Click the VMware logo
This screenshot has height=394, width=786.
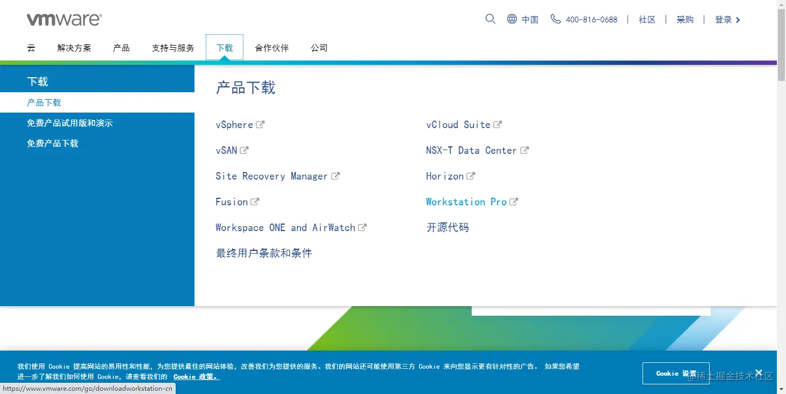pyautogui.click(x=64, y=20)
